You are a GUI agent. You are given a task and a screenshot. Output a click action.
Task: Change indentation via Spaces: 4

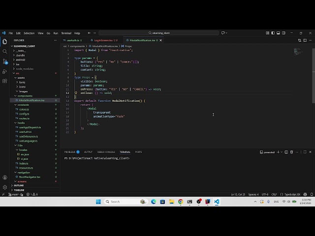(253, 194)
